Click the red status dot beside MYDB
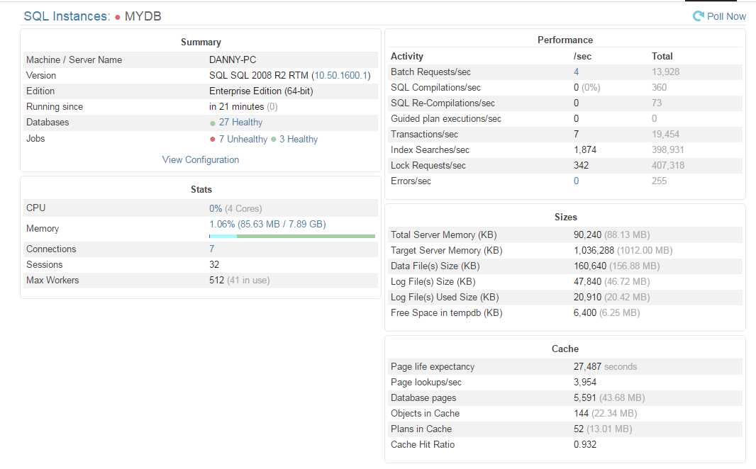The image size is (756, 469). point(117,17)
